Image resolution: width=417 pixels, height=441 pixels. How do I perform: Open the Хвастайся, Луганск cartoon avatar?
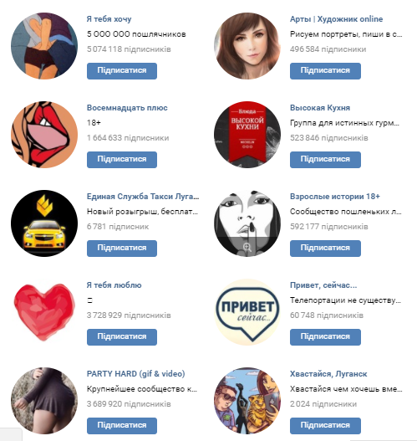[x=247, y=401]
